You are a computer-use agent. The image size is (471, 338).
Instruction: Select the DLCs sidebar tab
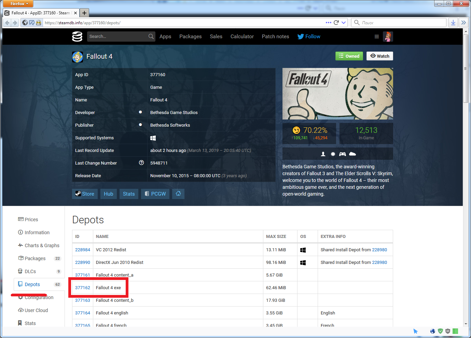coord(39,271)
